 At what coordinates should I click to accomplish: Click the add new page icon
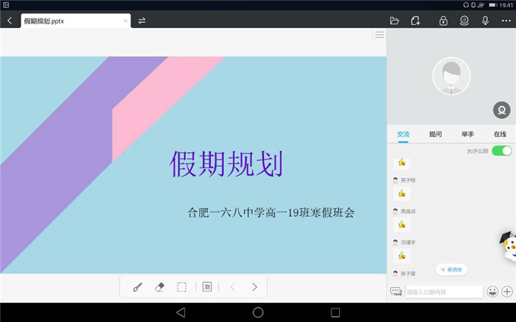pyautogui.click(x=415, y=20)
